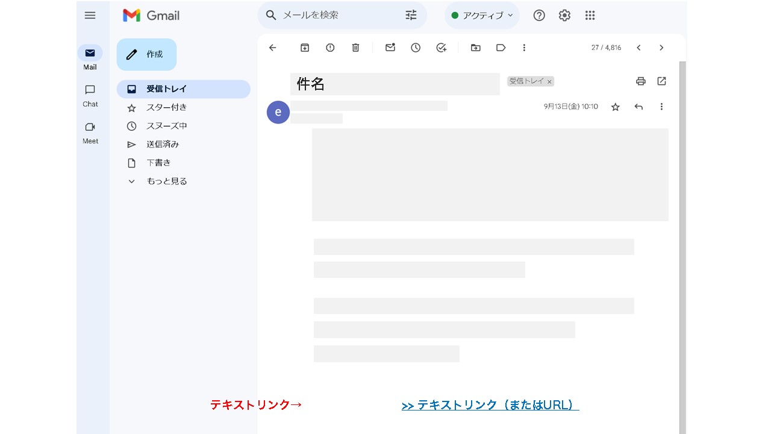Remove the 受信トレイ label chip

549,81
